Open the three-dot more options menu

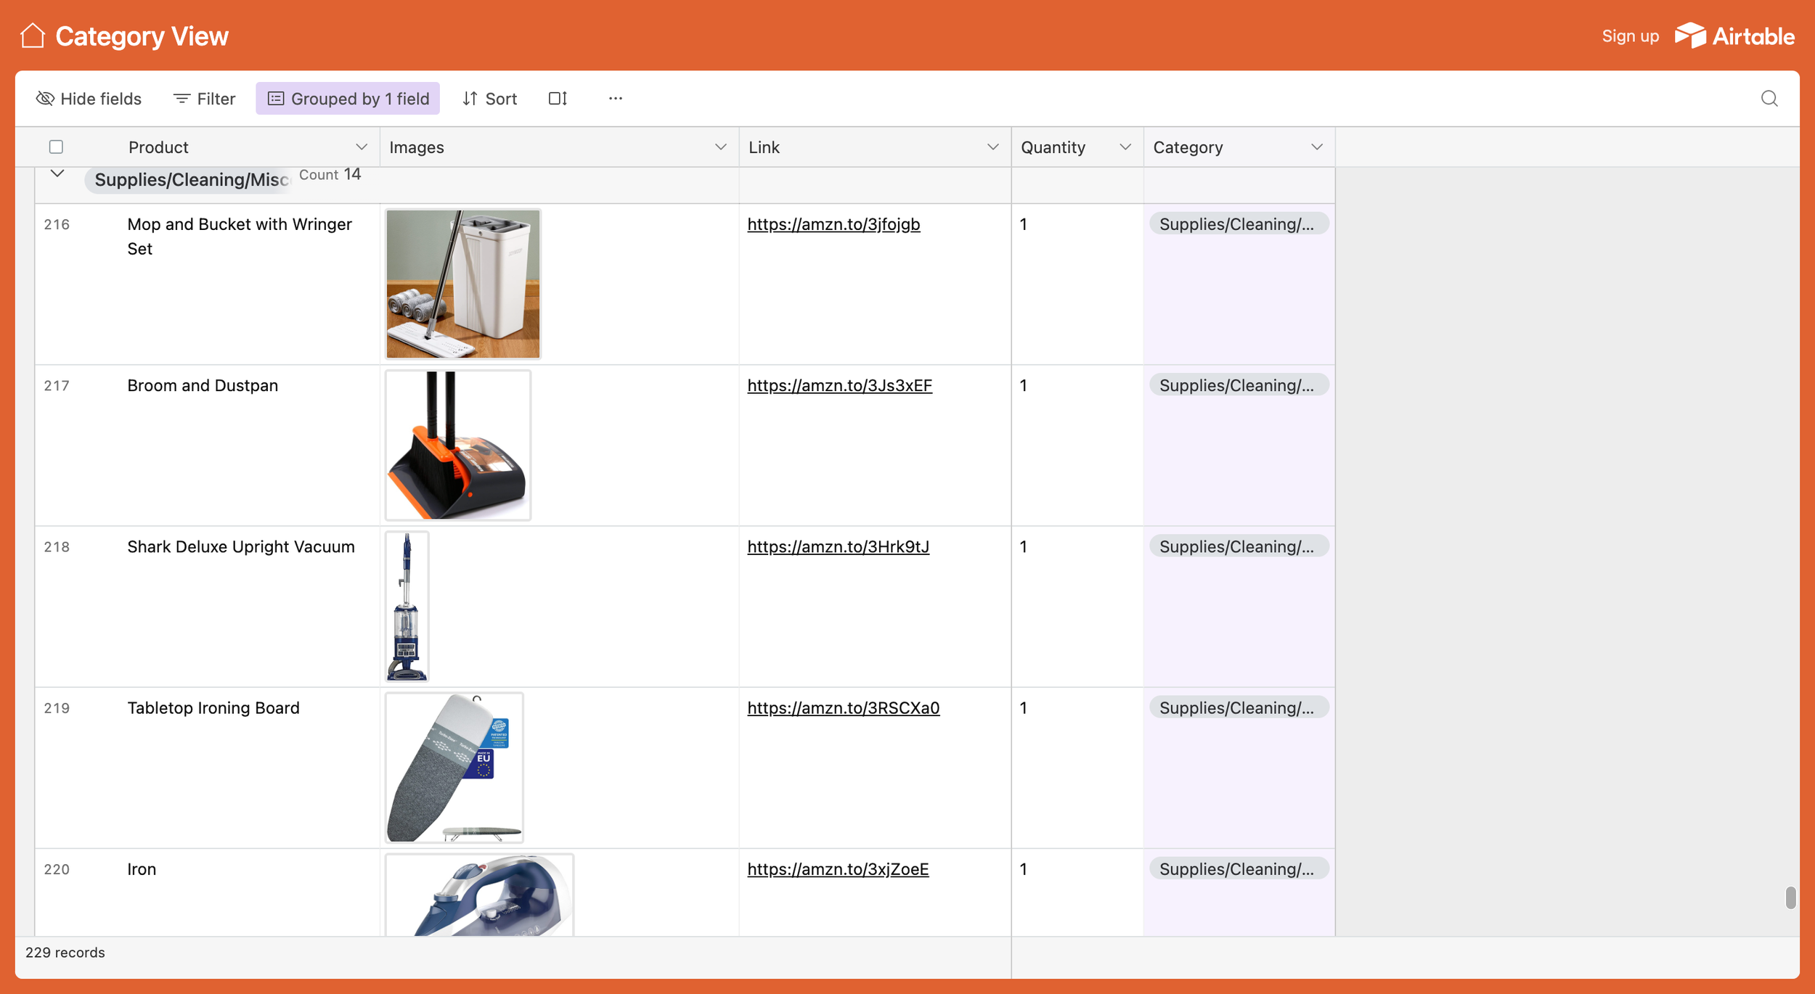616,99
